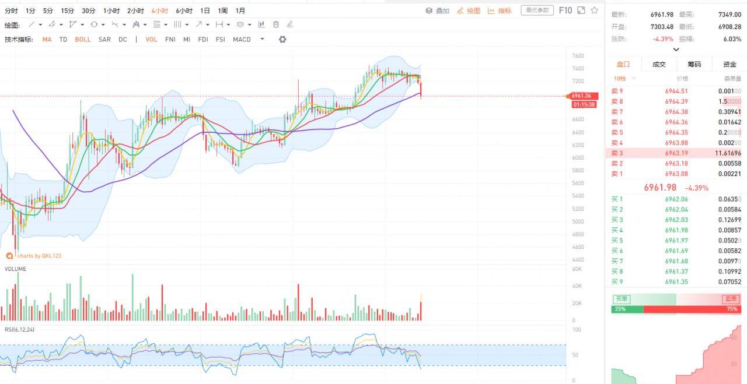Select the ellipse shape drawing tool
Screen dimensions: 747x384
click(94, 24)
